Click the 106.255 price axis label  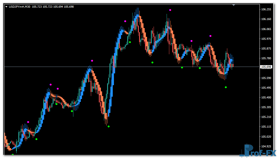click(x=266, y=9)
